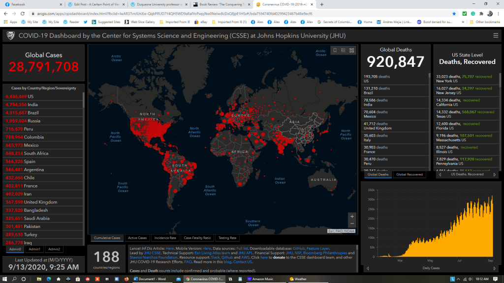Expand hidden bookmarks overflow chevron
Viewport: 504px width, 283px height.
(463, 22)
